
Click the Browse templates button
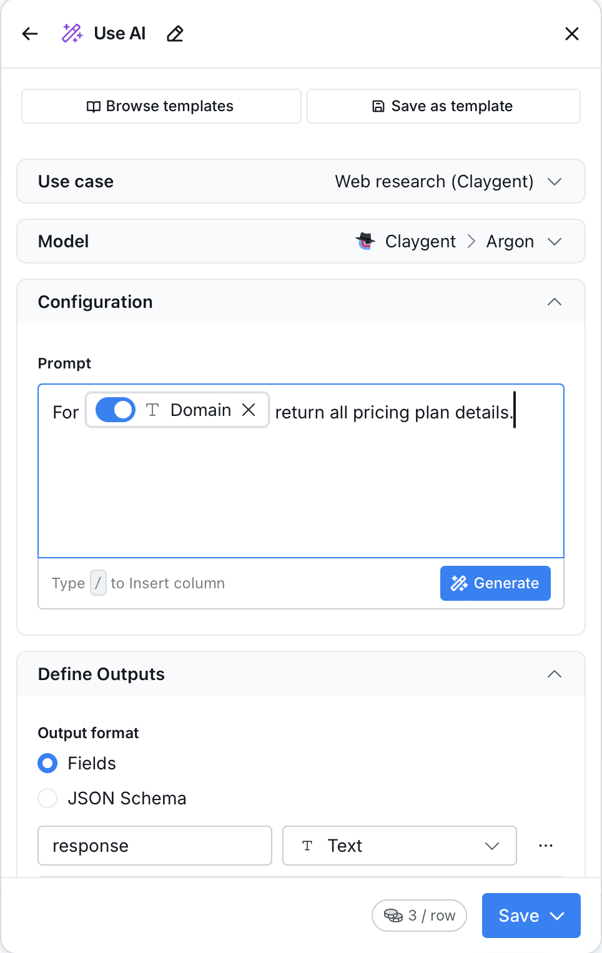[161, 106]
